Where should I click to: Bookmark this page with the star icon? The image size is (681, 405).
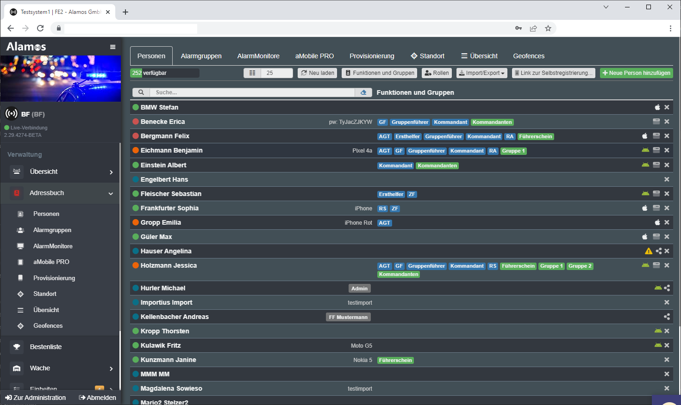(548, 28)
